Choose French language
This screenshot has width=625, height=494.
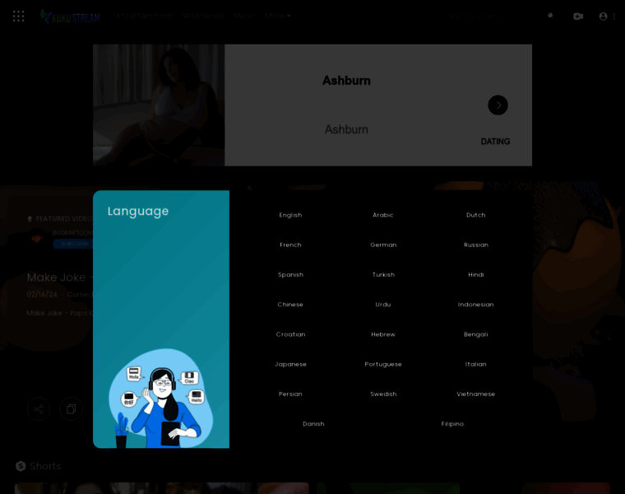coord(290,245)
